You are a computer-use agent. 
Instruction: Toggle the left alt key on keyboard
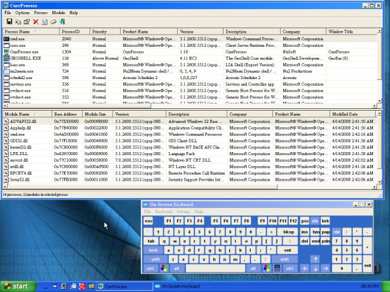(x=177, y=268)
